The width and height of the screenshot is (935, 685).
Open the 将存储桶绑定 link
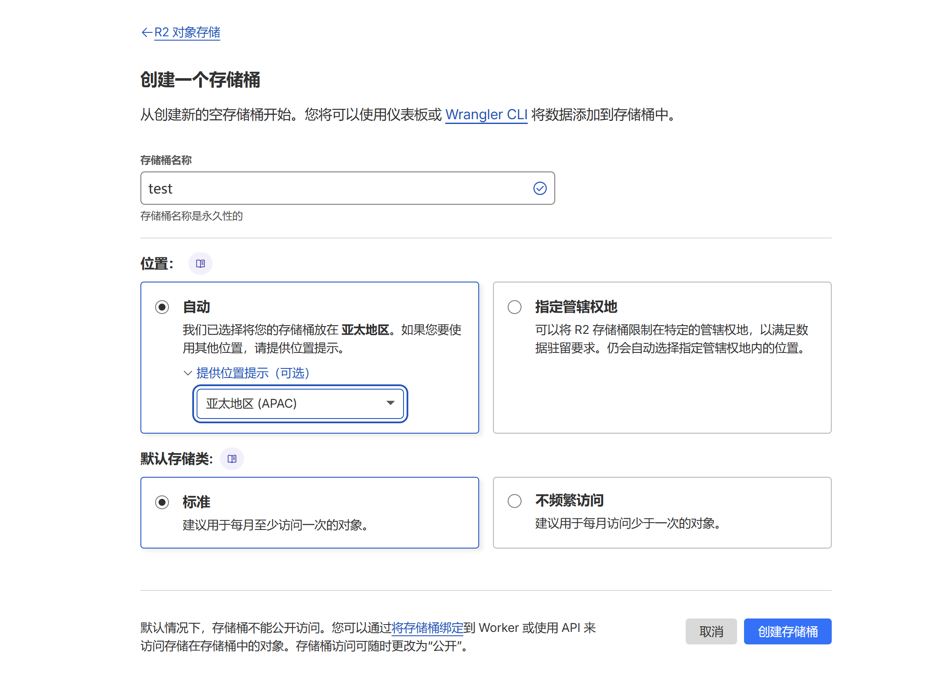427,628
